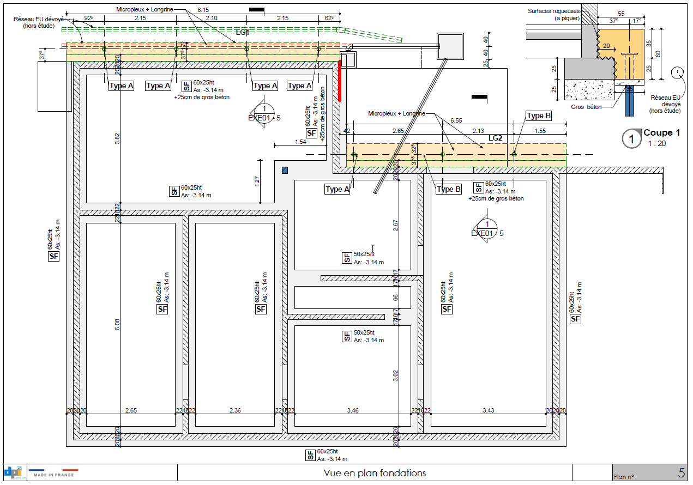The image size is (693, 485).
Task: Click the LG2 longrine label
Action: click(x=495, y=138)
